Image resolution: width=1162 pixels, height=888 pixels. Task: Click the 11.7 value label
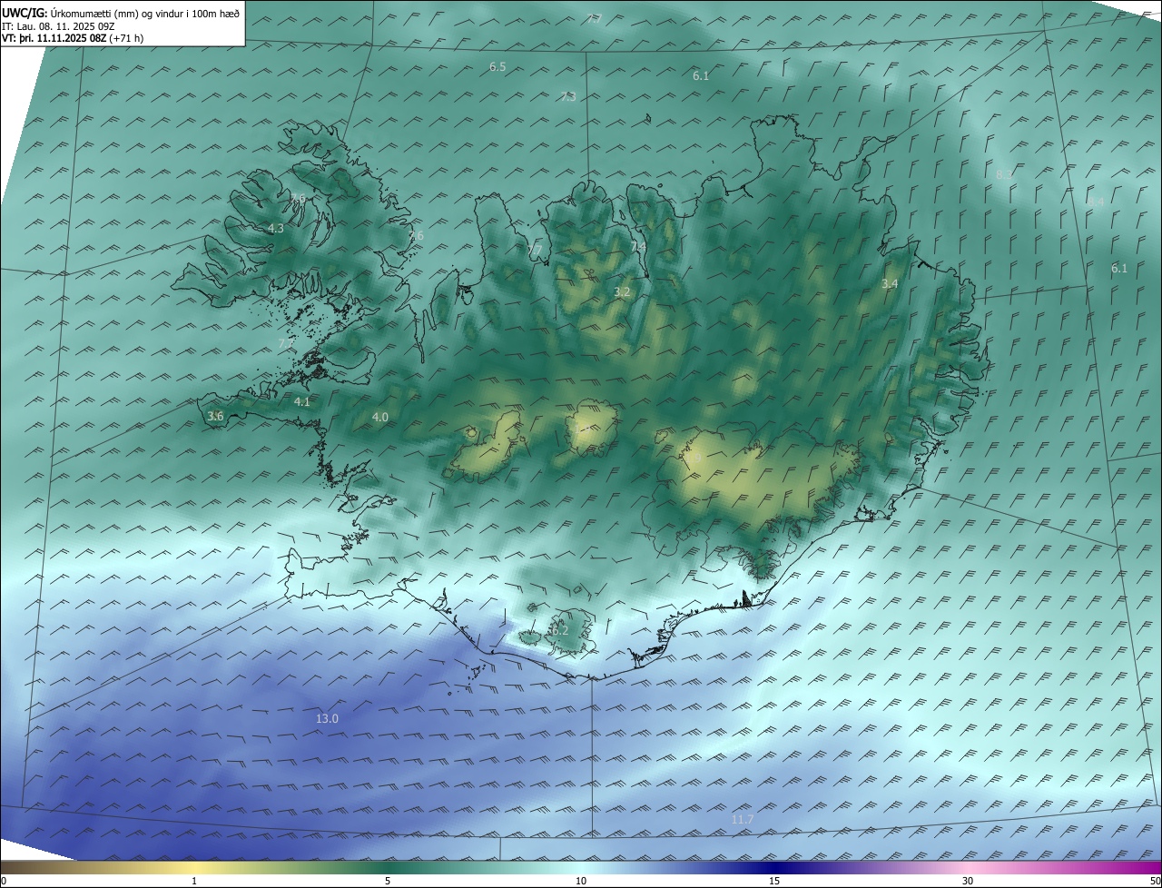click(x=742, y=820)
